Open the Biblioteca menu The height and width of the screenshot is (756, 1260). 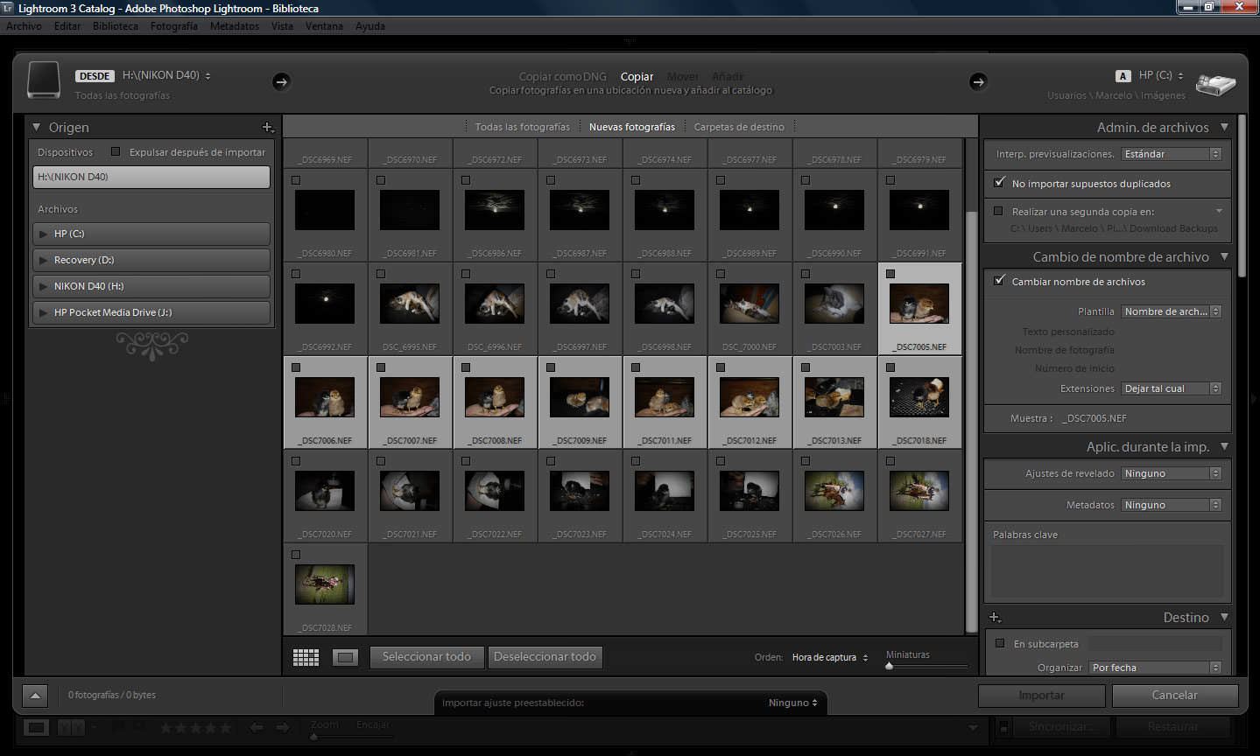click(115, 26)
